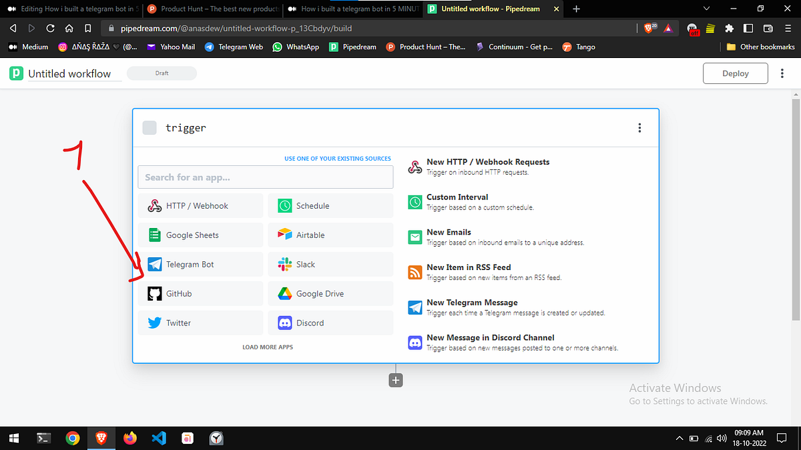Choose the Slack app icon
This screenshot has height=450, width=801.
(x=285, y=264)
